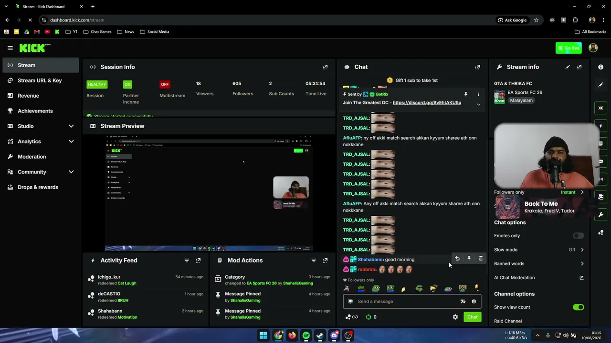Open AI Chat Moderation external link
Image resolution: width=611 pixels, height=343 pixels.
(581, 278)
